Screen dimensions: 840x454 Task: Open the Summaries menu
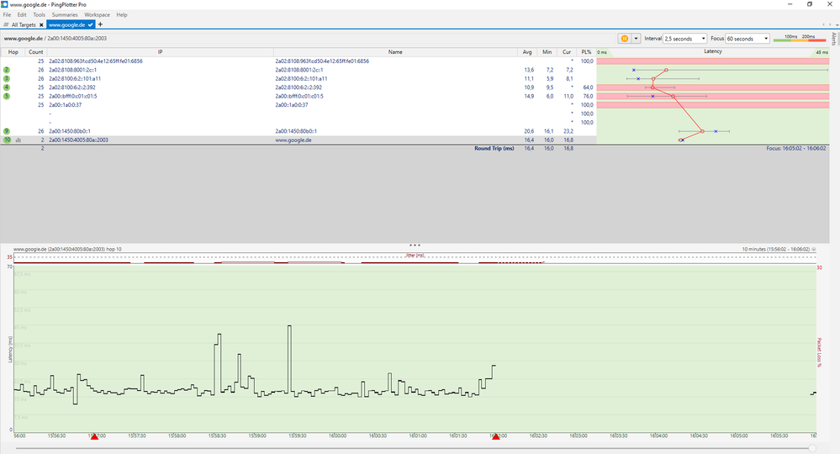click(x=65, y=15)
